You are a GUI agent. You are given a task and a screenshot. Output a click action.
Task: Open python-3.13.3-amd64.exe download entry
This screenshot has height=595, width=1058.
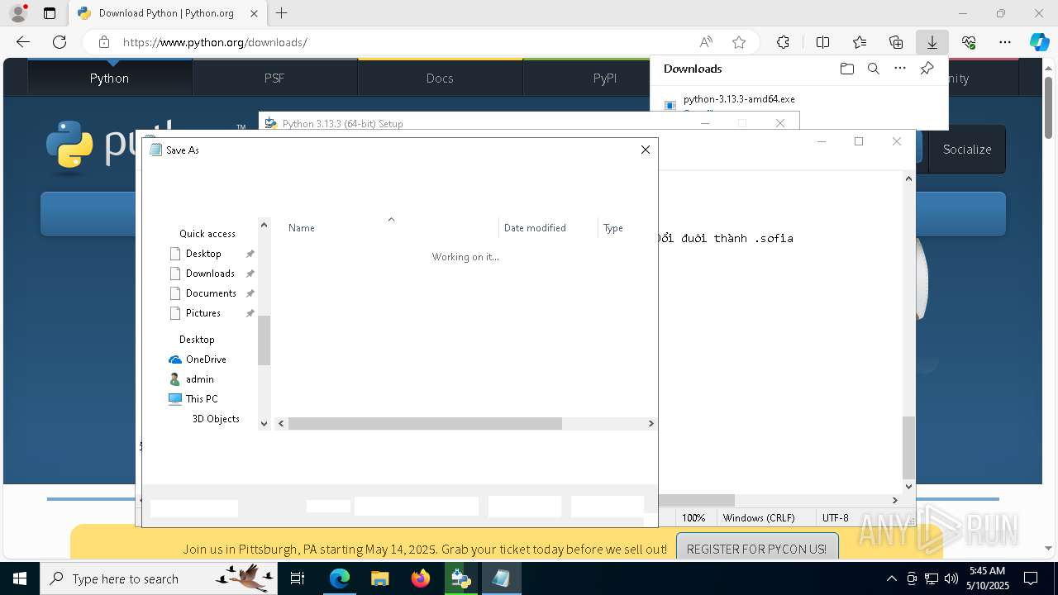(739, 99)
